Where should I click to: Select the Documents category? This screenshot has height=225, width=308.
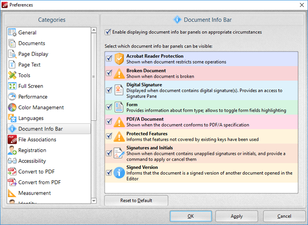pos(49,43)
